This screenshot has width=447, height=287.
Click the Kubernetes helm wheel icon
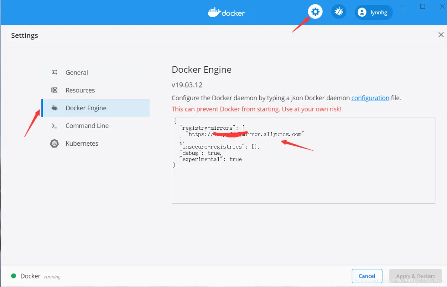pos(54,143)
